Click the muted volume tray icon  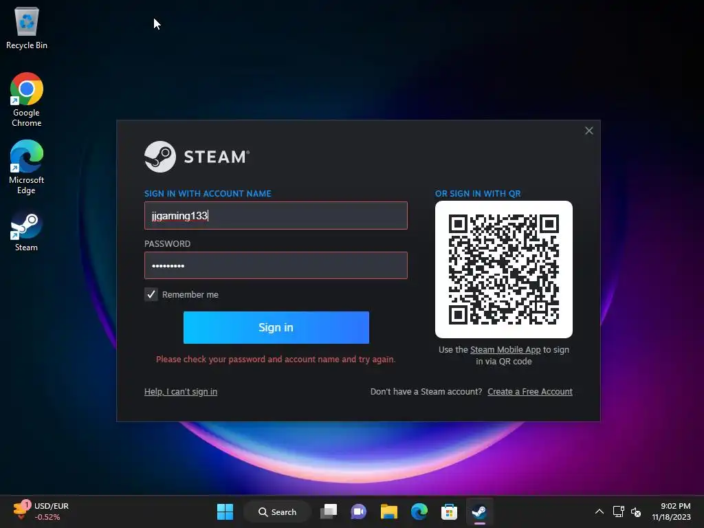pos(636,511)
